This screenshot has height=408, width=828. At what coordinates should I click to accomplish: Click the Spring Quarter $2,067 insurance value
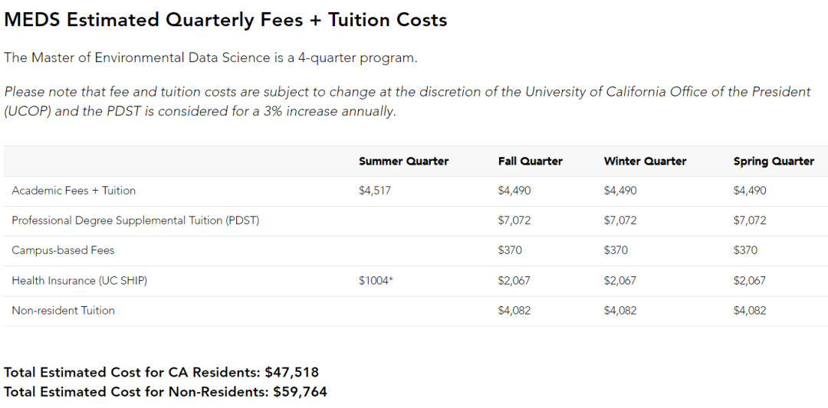749,281
